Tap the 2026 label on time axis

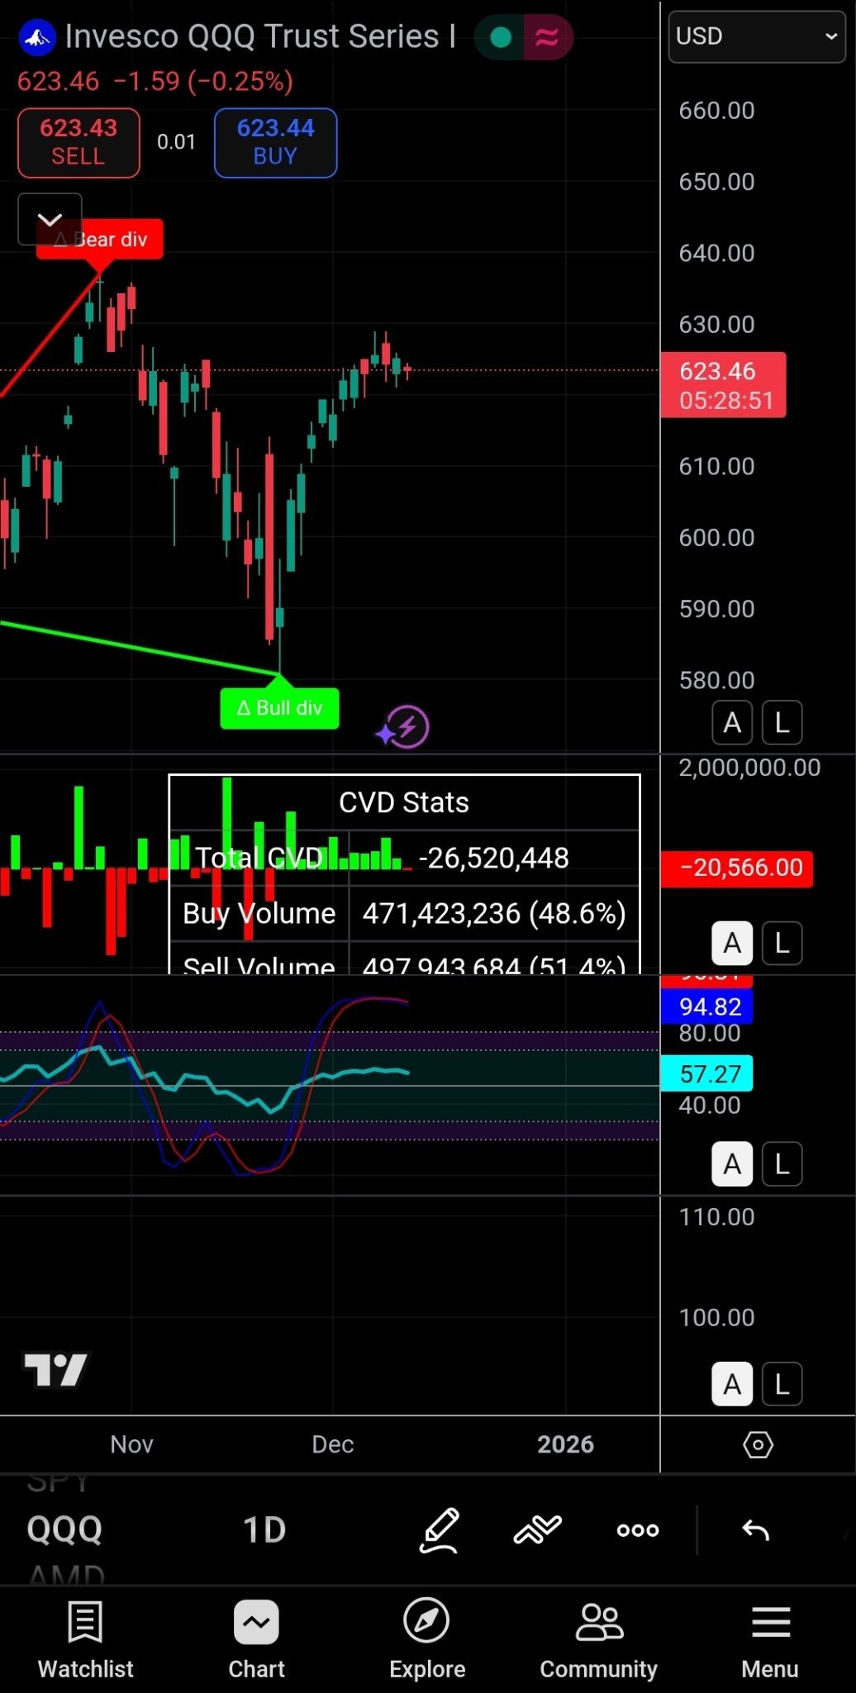(566, 1444)
